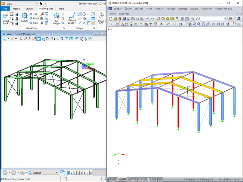Image resolution: width=243 pixels, height=182 pixels.
Task: Toggle view 5 button
Action: [x=81, y=173]
